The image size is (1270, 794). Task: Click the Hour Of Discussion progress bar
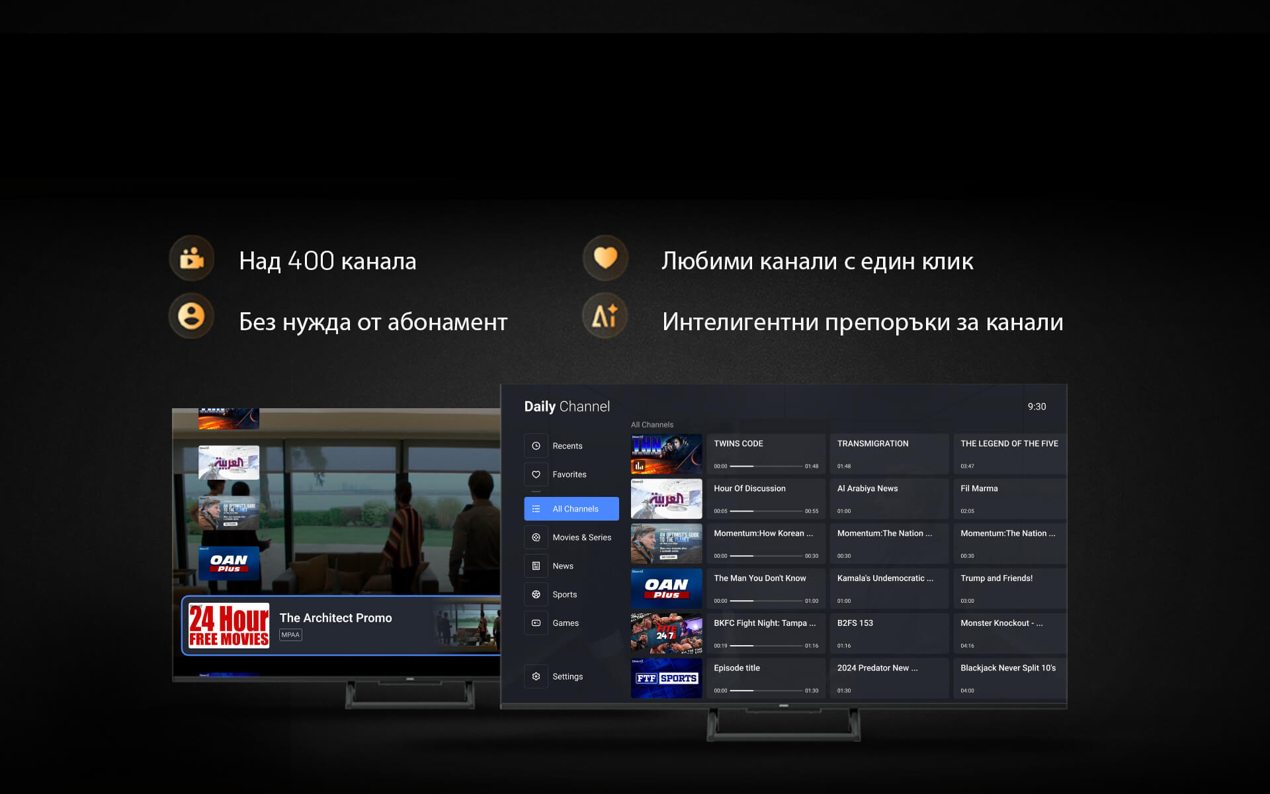[766, 511]
